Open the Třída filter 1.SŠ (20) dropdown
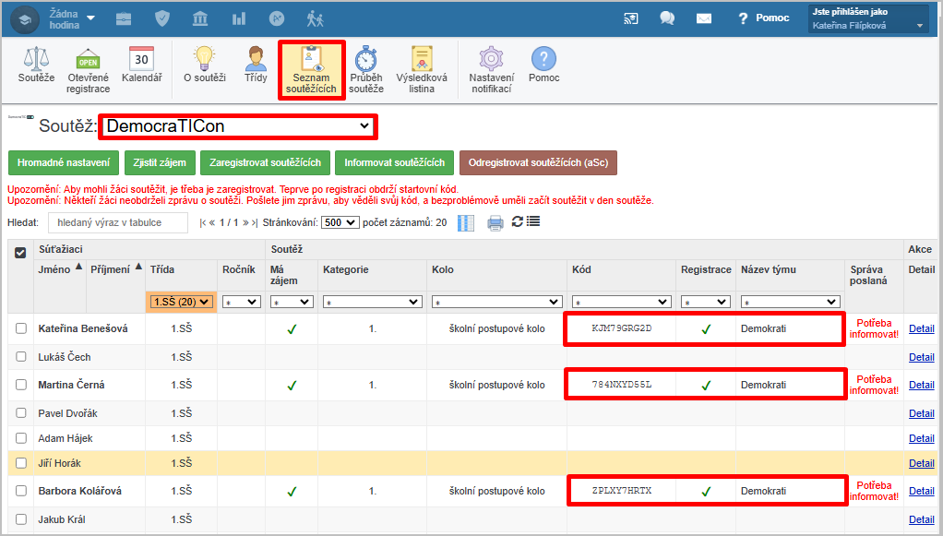Screen dimensions: 943x536 point(181,302)
